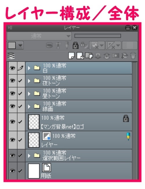Viewport: 145px width, 189px height.
Task: Toggle the checkmark beside 選択範囲レイヤー
Action: click(x=21, y=155)
